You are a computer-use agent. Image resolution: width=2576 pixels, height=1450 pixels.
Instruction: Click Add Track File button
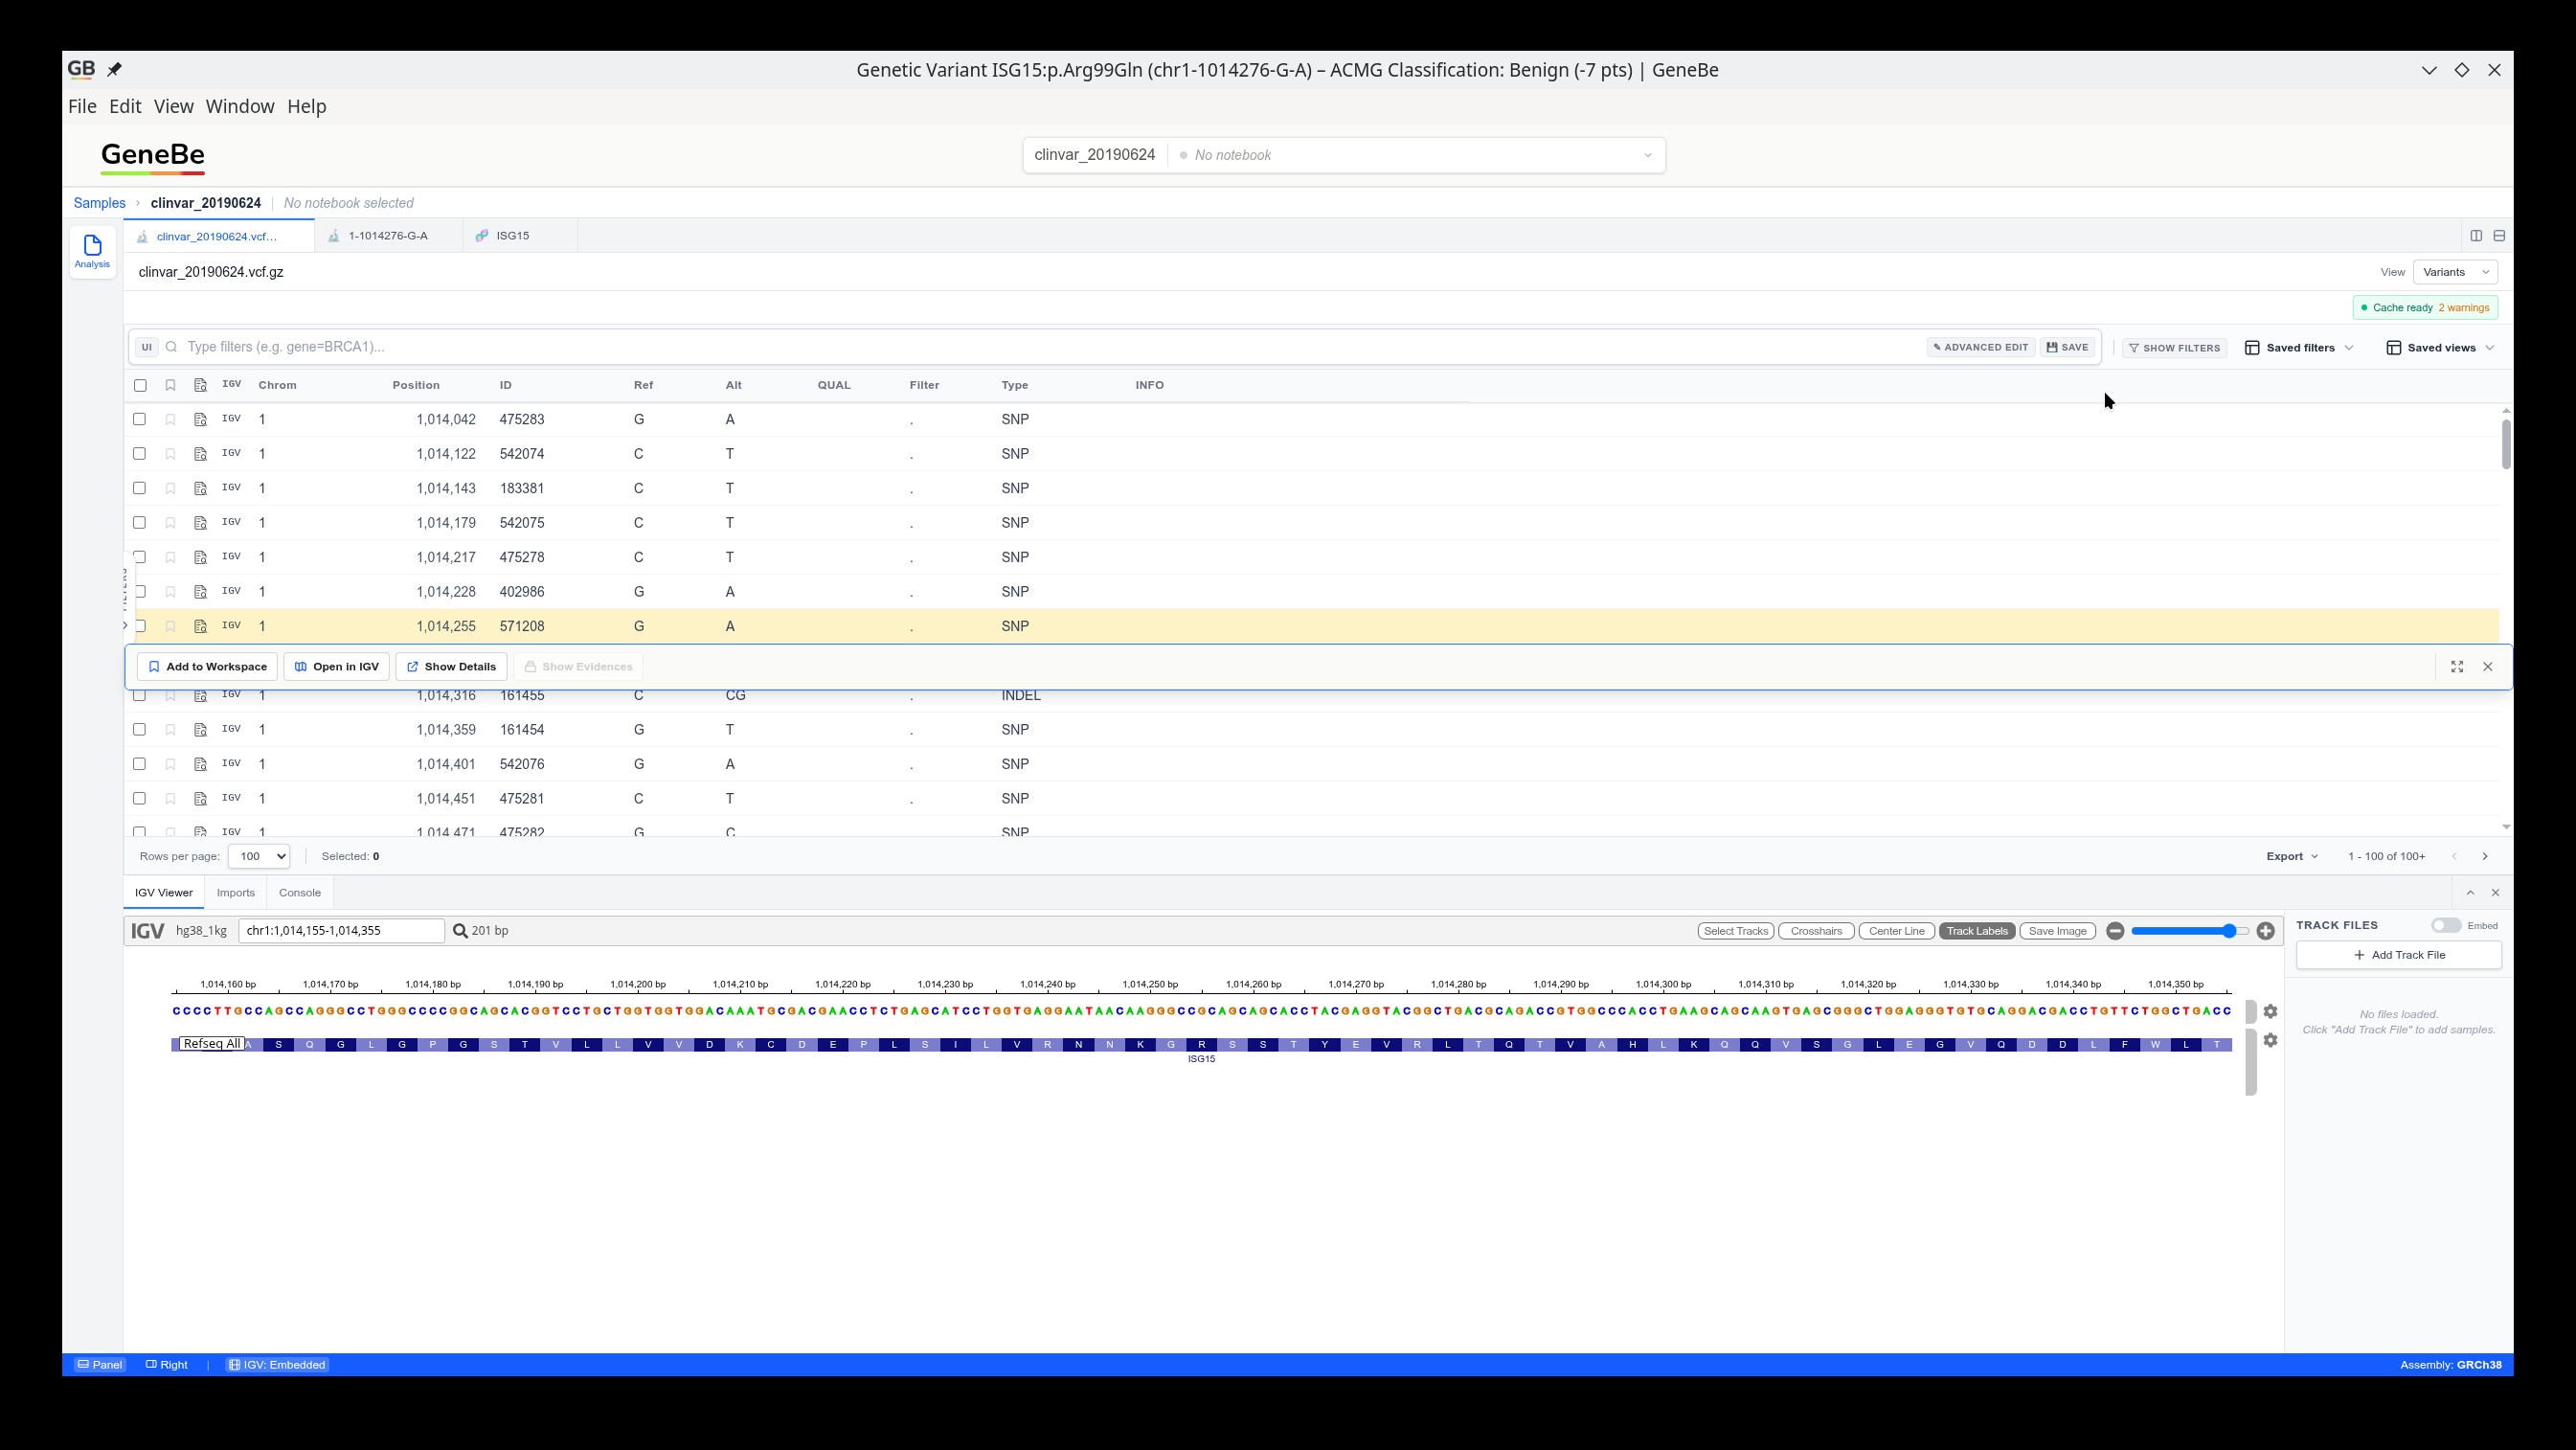[2398, 955]
